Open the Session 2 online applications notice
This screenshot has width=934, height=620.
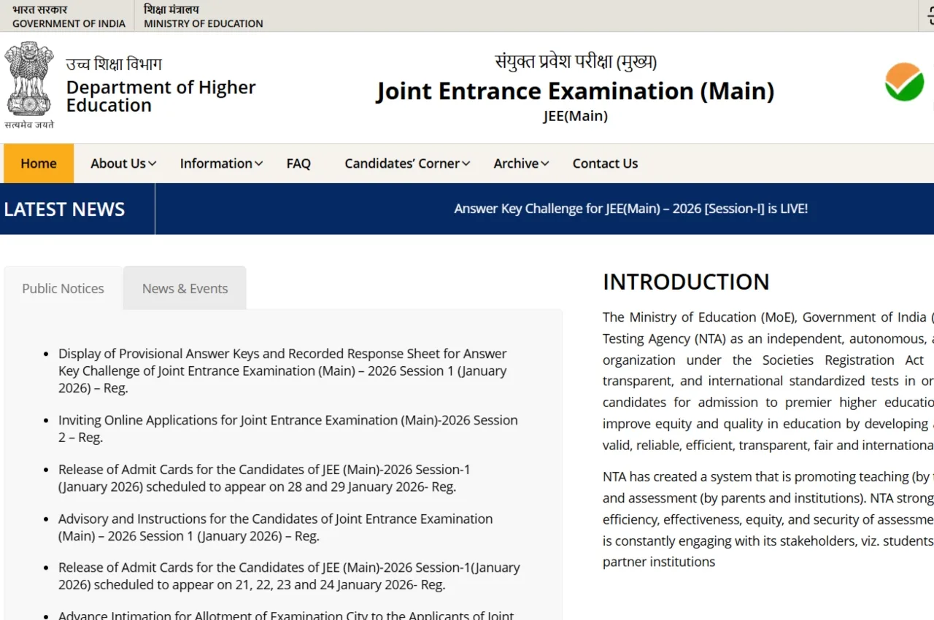pyautogui.click(x=288, y=428)
